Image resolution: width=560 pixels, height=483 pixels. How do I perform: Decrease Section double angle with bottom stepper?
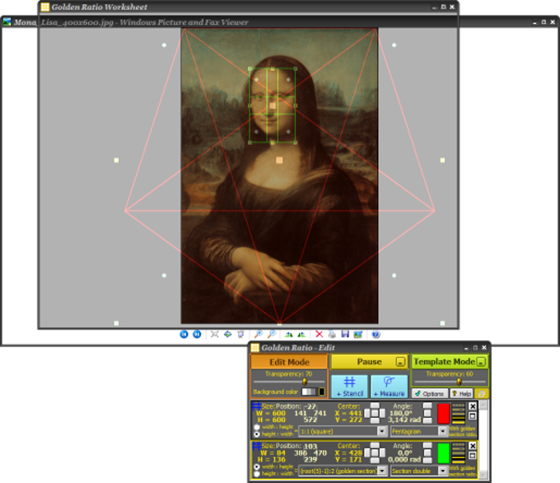tap(427, 461)
